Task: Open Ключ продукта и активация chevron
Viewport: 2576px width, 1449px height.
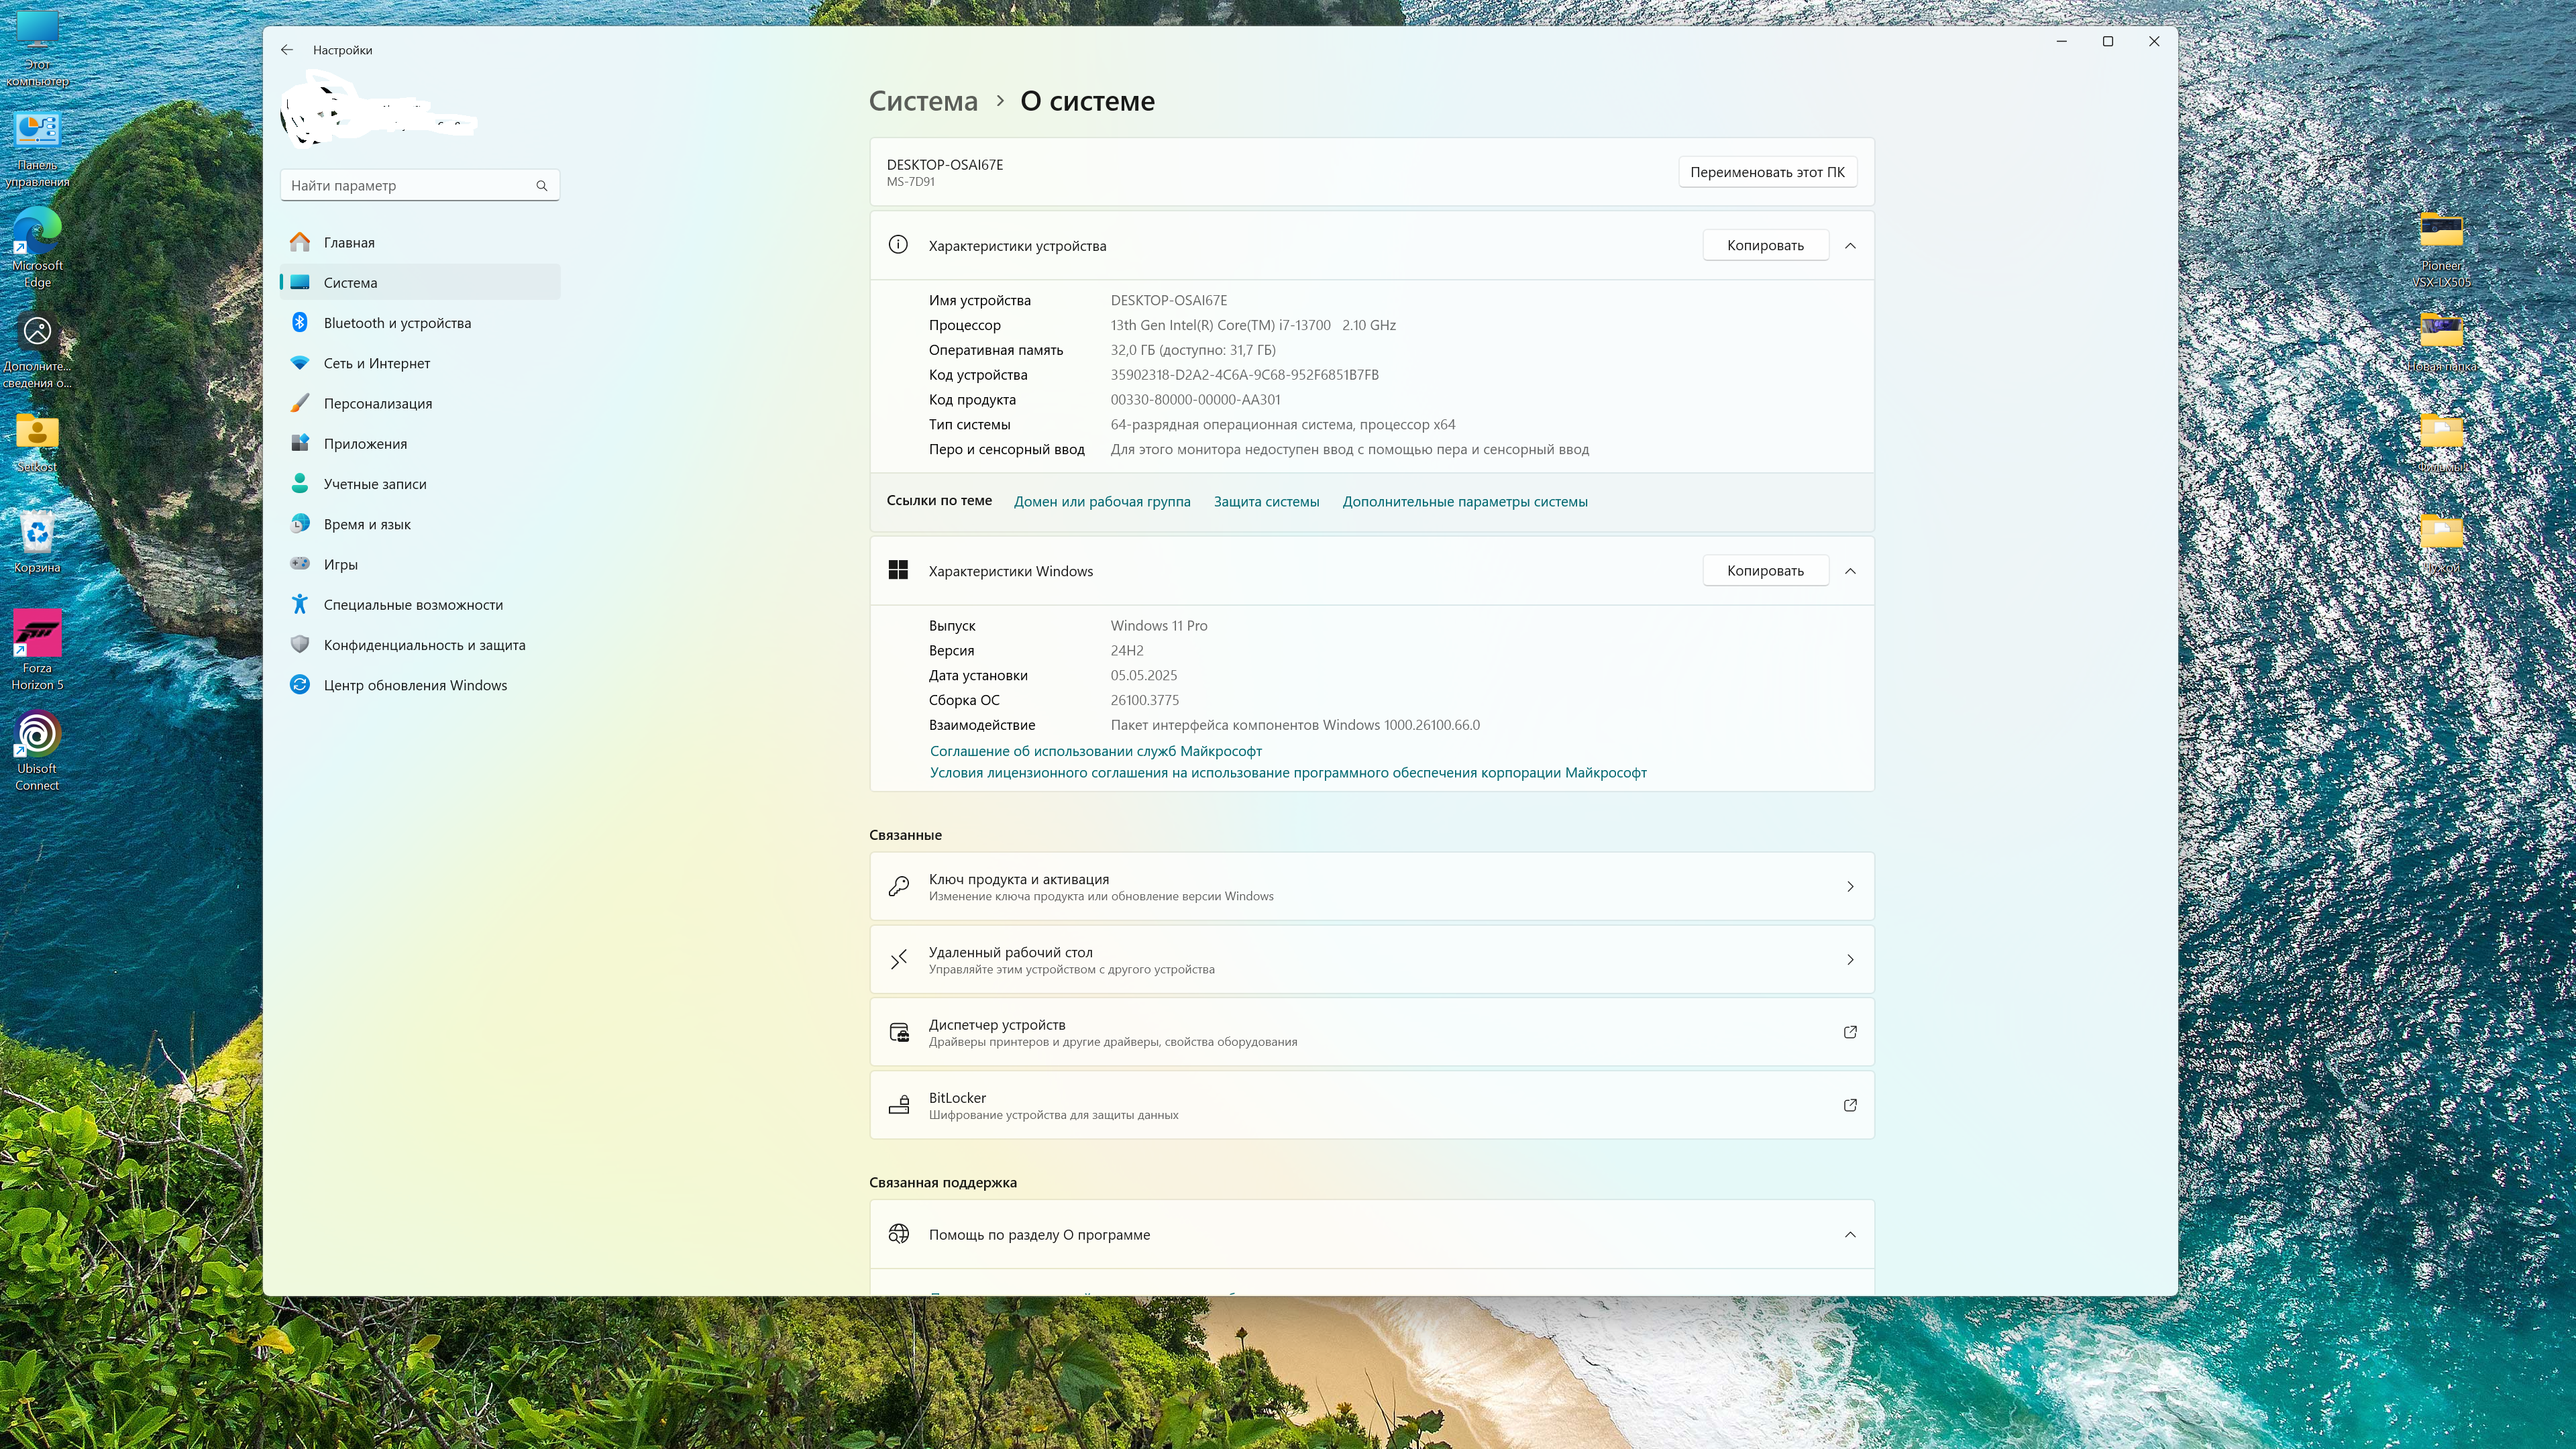Action: pos(1850,887)
